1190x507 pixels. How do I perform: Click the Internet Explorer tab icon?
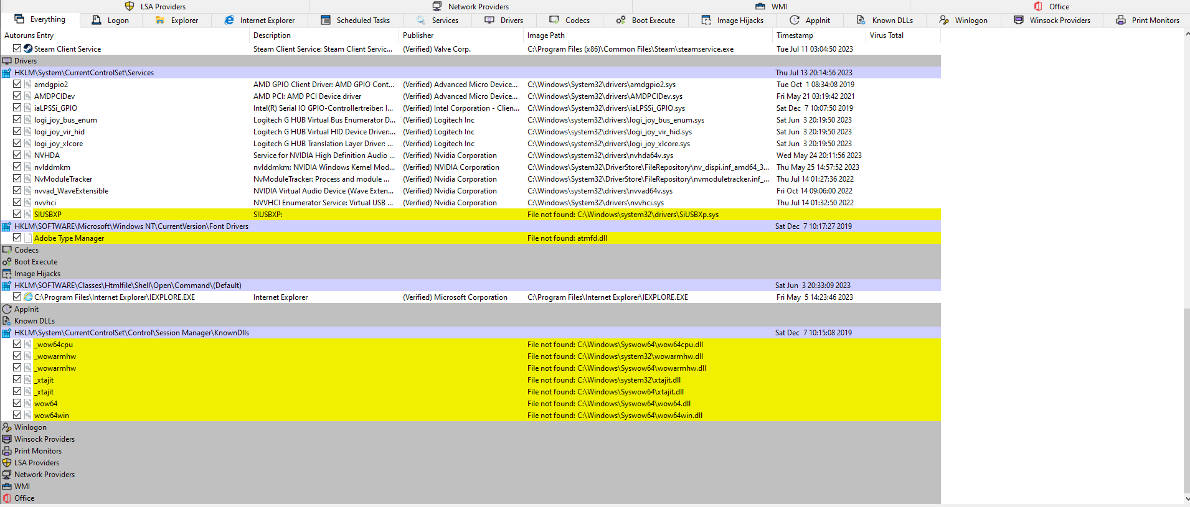(229, 20)
